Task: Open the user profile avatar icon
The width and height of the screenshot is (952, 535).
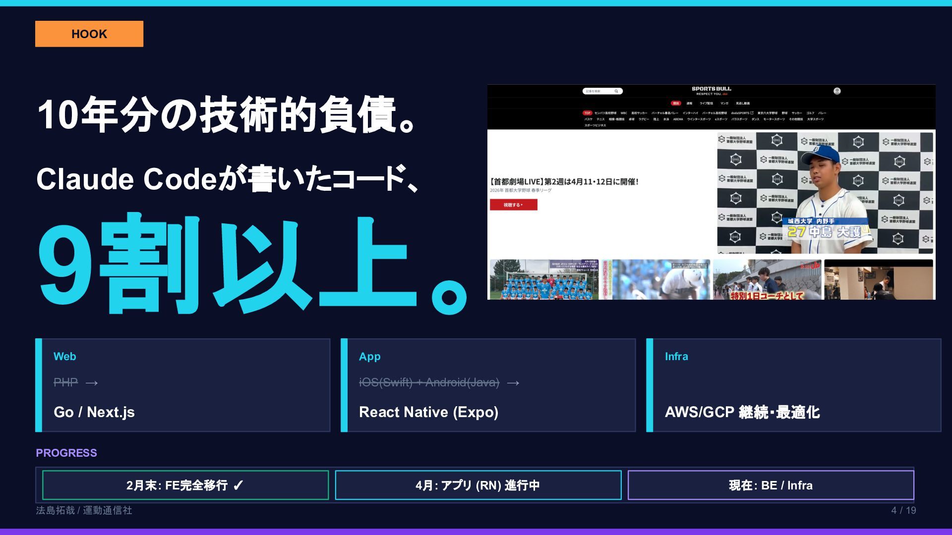Action: (837, 91)
